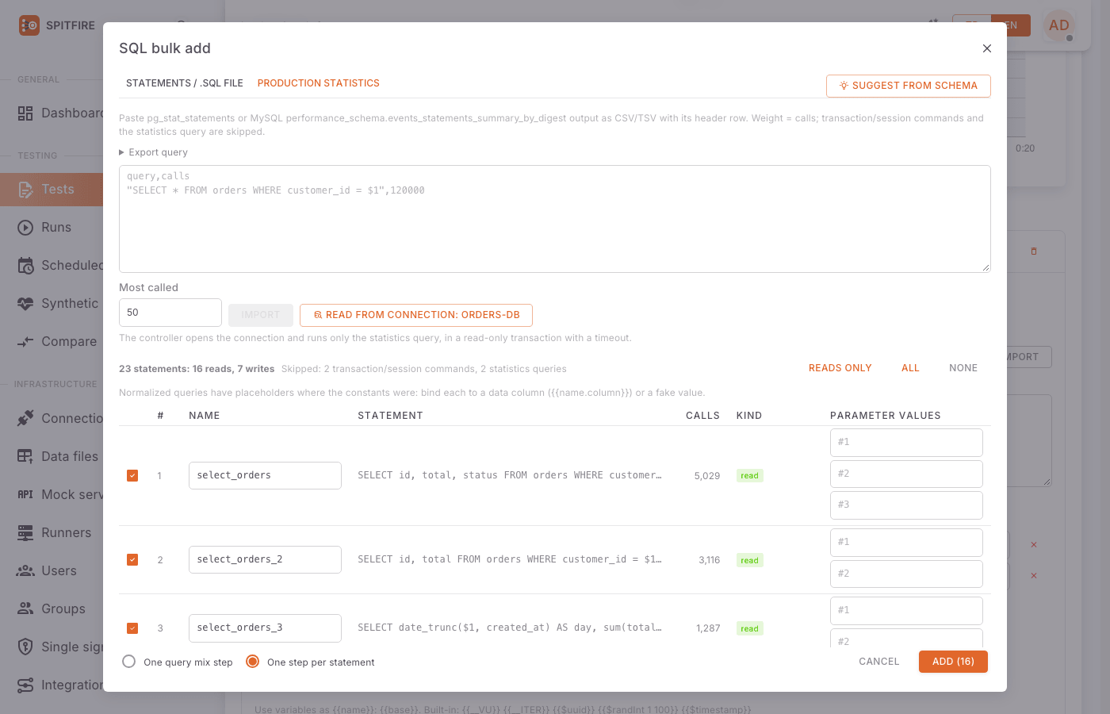
Task: Click the Groups icon in sidebar
Action: point(25,608)
